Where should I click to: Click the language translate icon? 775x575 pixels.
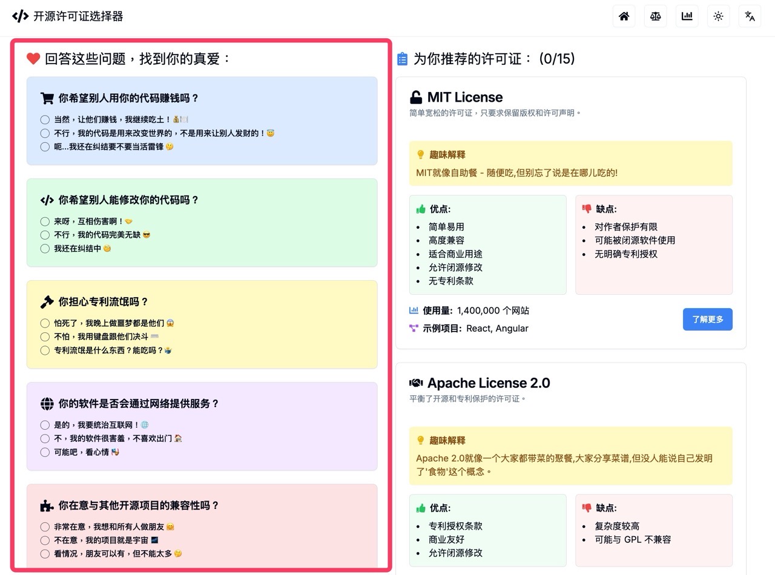[750, 16]
